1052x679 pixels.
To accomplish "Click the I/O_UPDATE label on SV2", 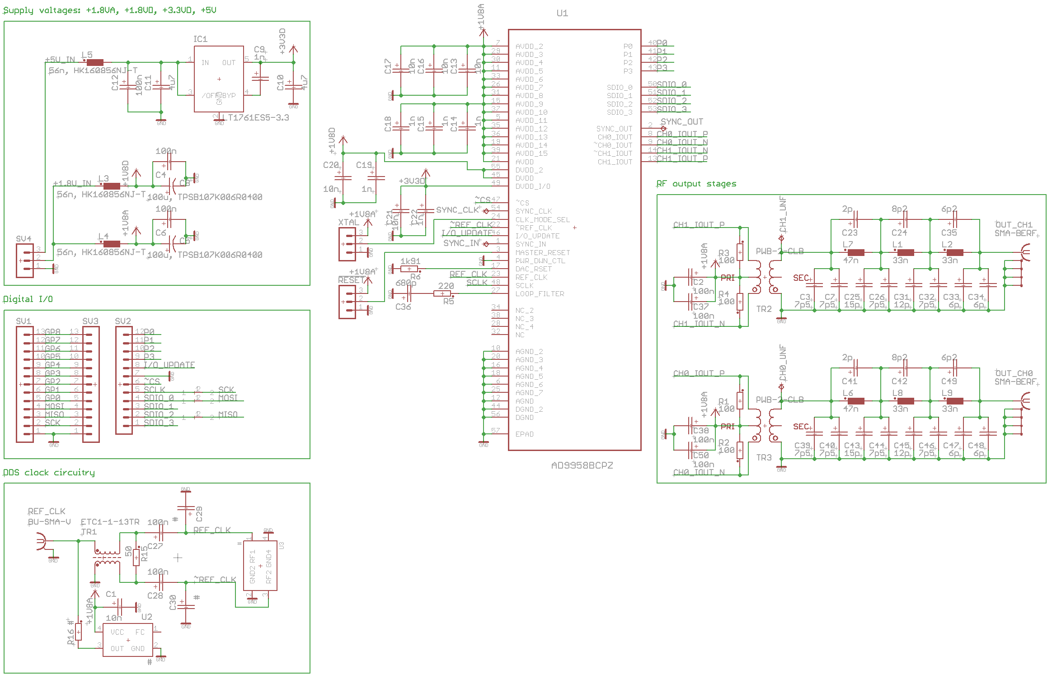I will (x=169, y=364).
